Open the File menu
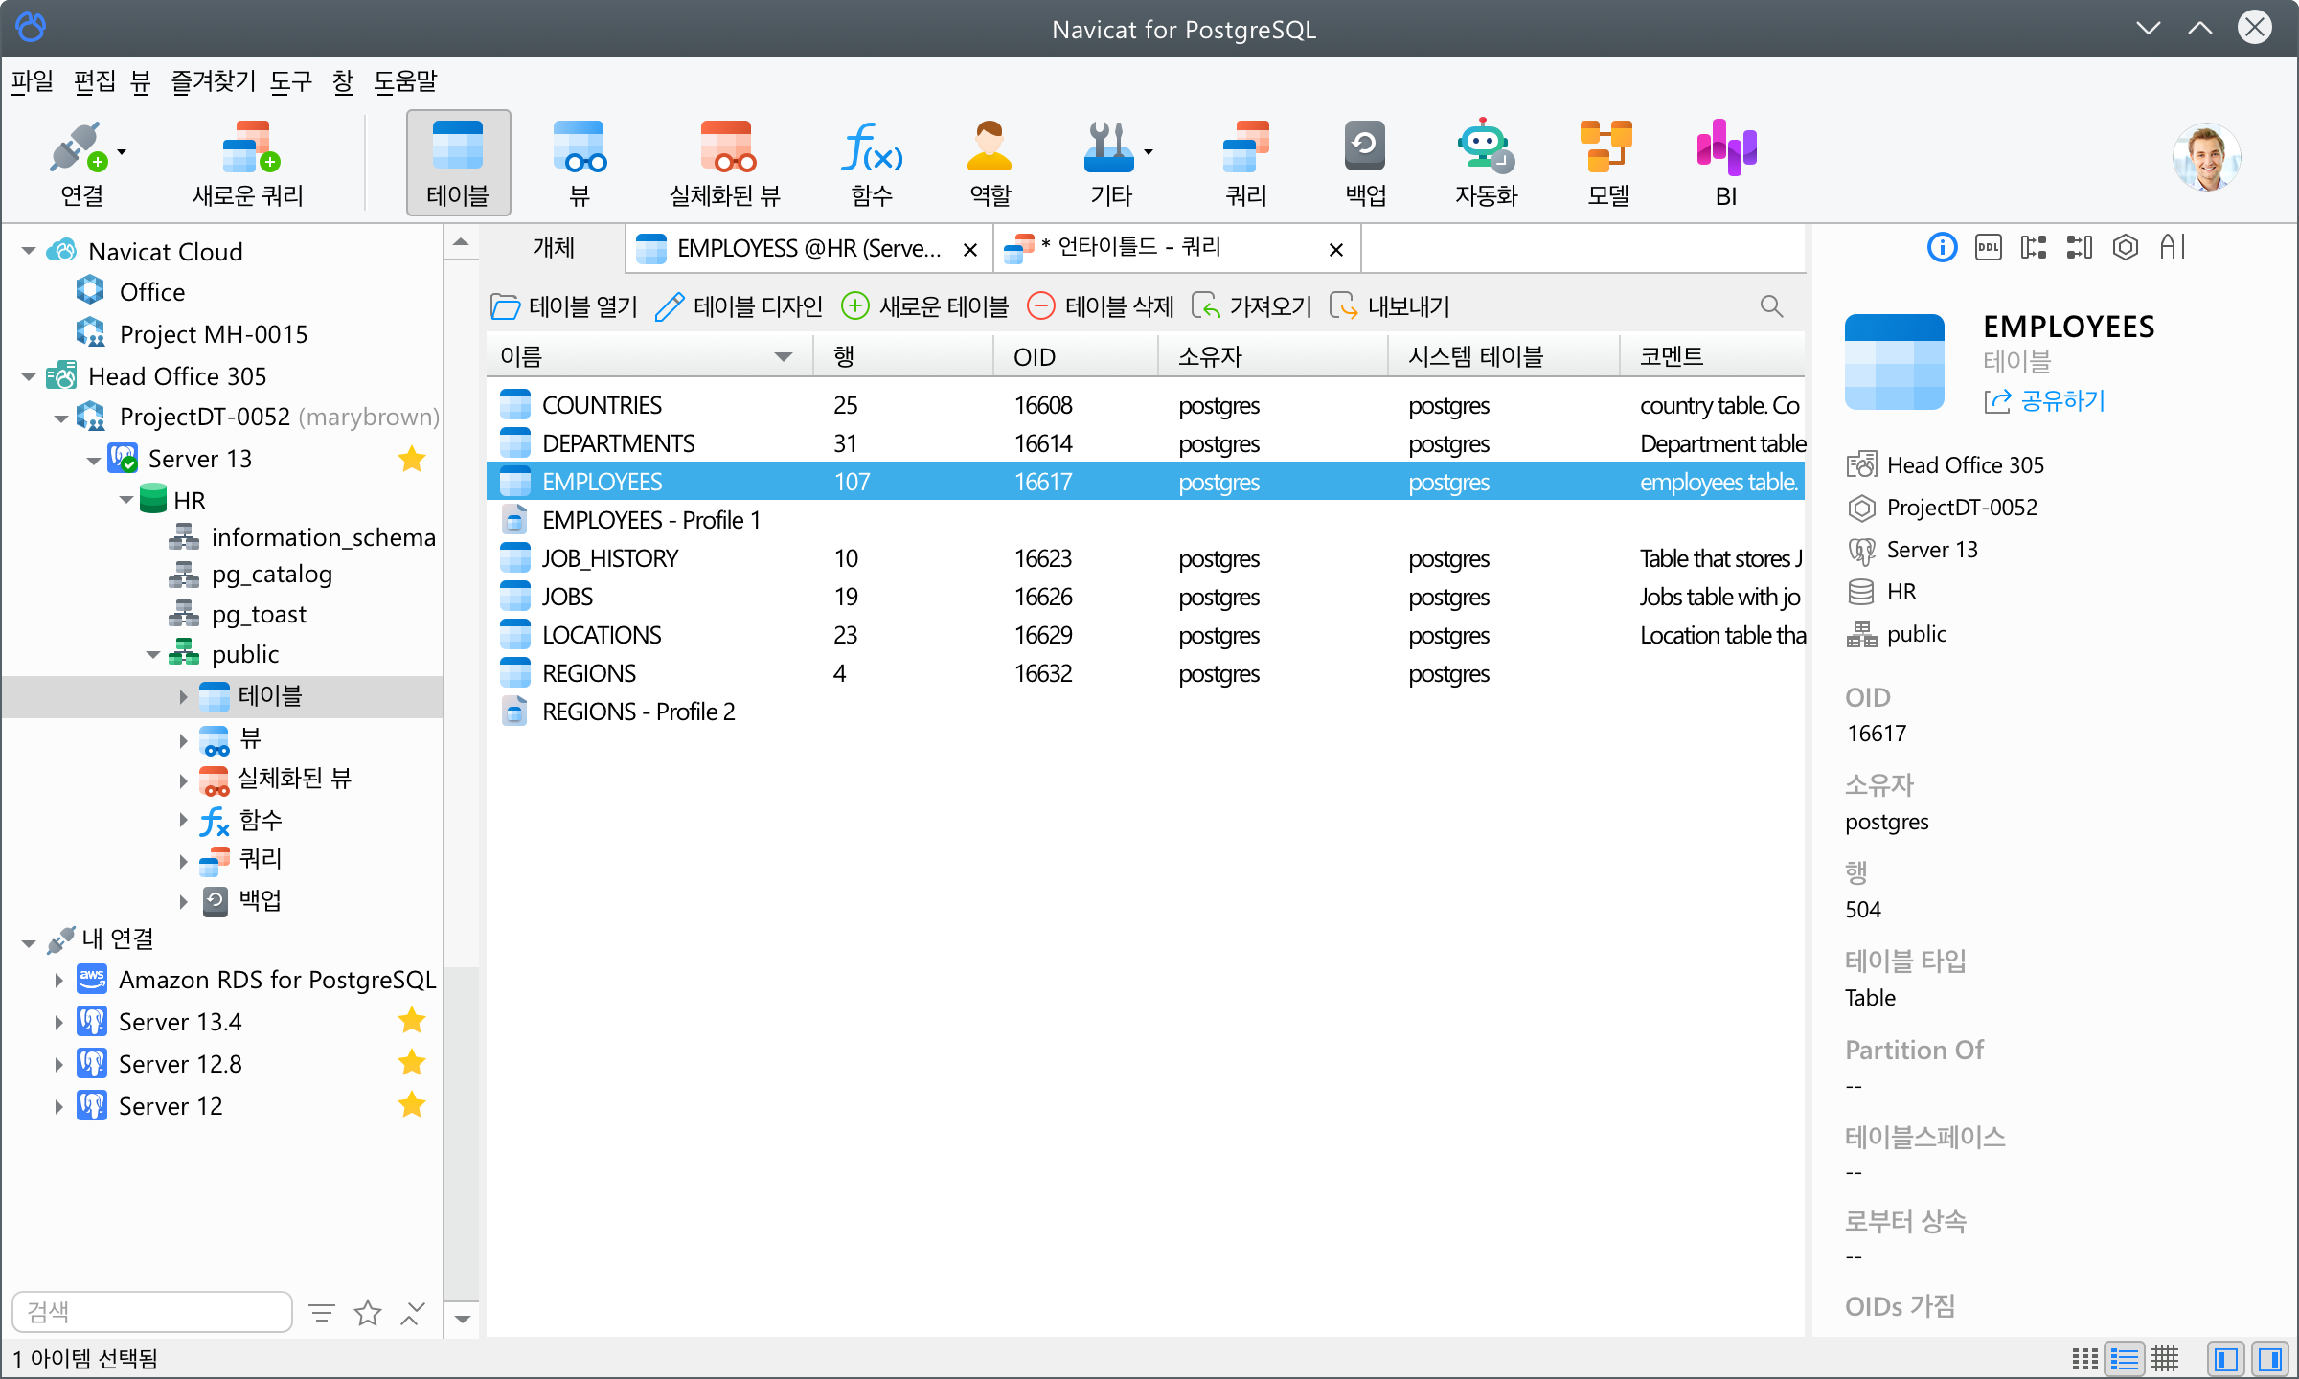The width and height of the screenshot is (2299, 1379). coord(33,81)
